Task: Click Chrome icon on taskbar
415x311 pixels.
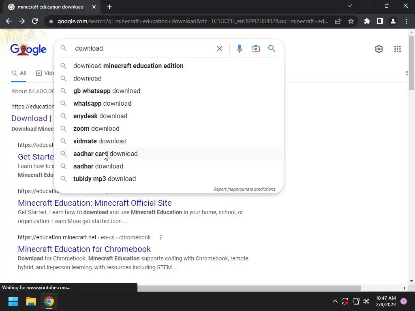Action: [49, 301]
